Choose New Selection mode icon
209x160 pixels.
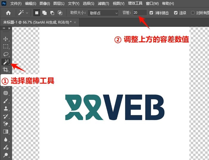point(37,13)
